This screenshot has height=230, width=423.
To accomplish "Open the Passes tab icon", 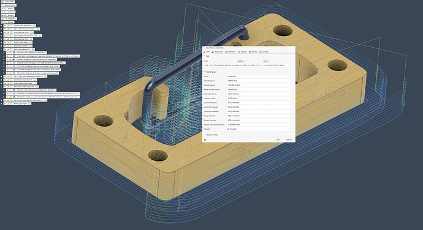I will click(250, 52).
